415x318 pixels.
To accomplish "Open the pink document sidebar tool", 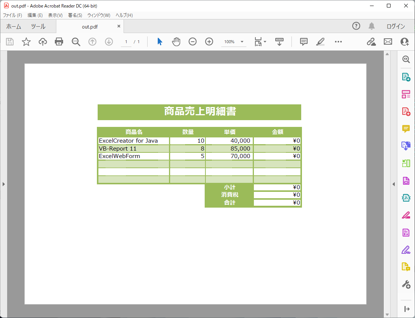I will [406, 181].
